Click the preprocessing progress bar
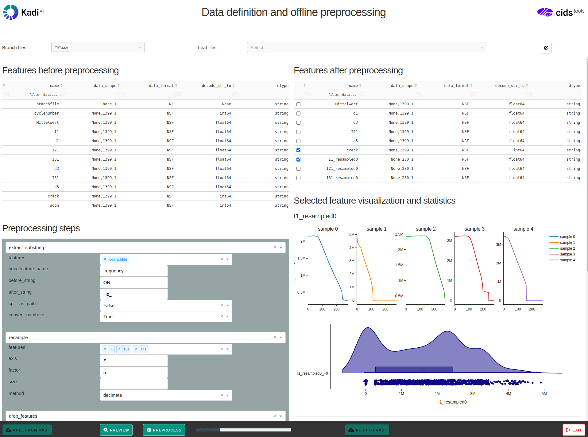Viewport: 588px width, 437px height. point(243,430)
